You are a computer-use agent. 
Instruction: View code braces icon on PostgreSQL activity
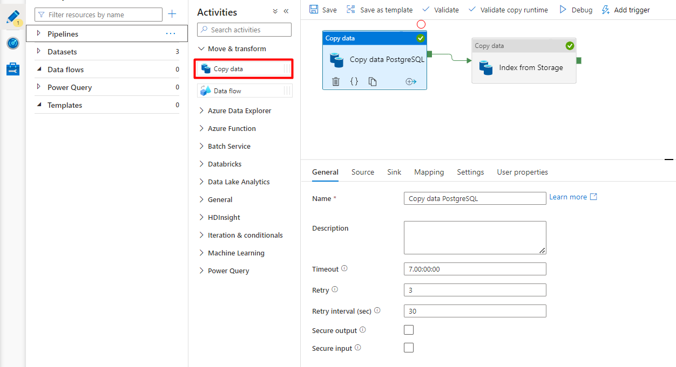point(354,81)
